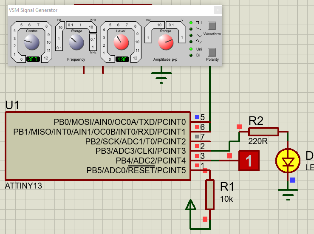Viewport: 314px width, 234px height.
Task: Click the amplitude Level knob
Action: [121, 42]
